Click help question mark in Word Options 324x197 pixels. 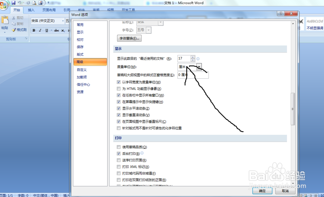(x=281, y=13)
